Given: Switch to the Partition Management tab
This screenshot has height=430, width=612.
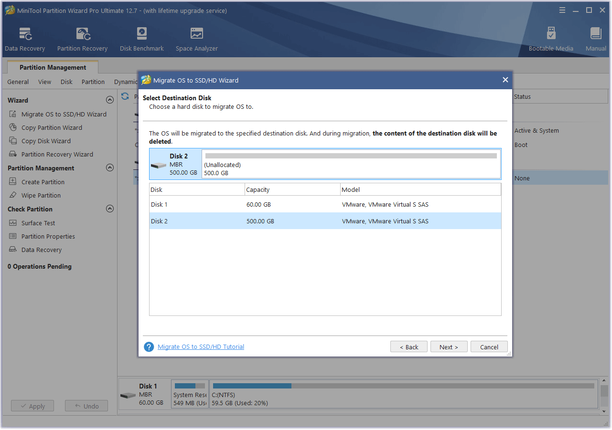Looking at the screenshot, I should point(53,67).
